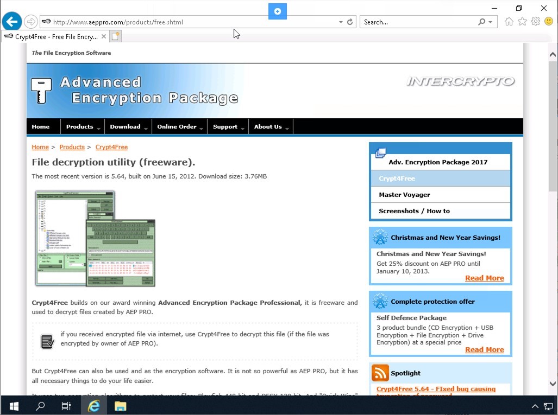This screenshot has width=558, height=415.
Task: Click the Spotlight RSS feed icon
Action: [380, 373]
